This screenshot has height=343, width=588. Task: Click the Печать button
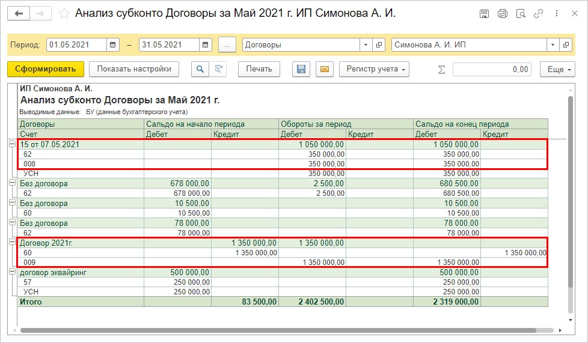259,69
